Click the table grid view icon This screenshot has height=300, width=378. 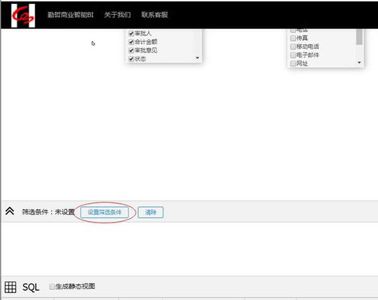tap(10, 287)
